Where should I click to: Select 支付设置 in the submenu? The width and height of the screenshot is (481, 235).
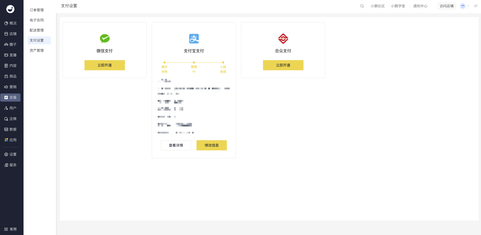click(39, 40)
